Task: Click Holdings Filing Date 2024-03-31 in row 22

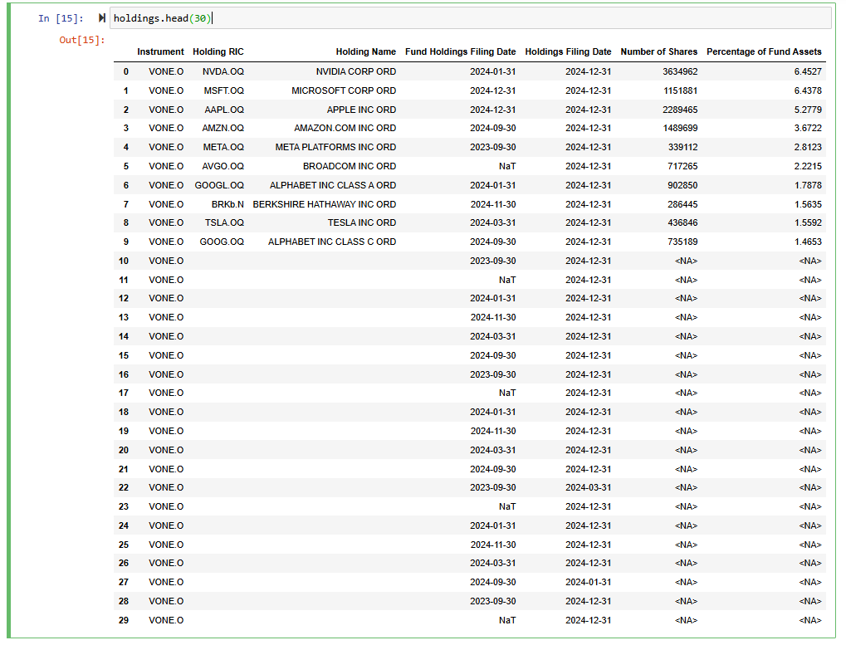Action: pos(588,487)
